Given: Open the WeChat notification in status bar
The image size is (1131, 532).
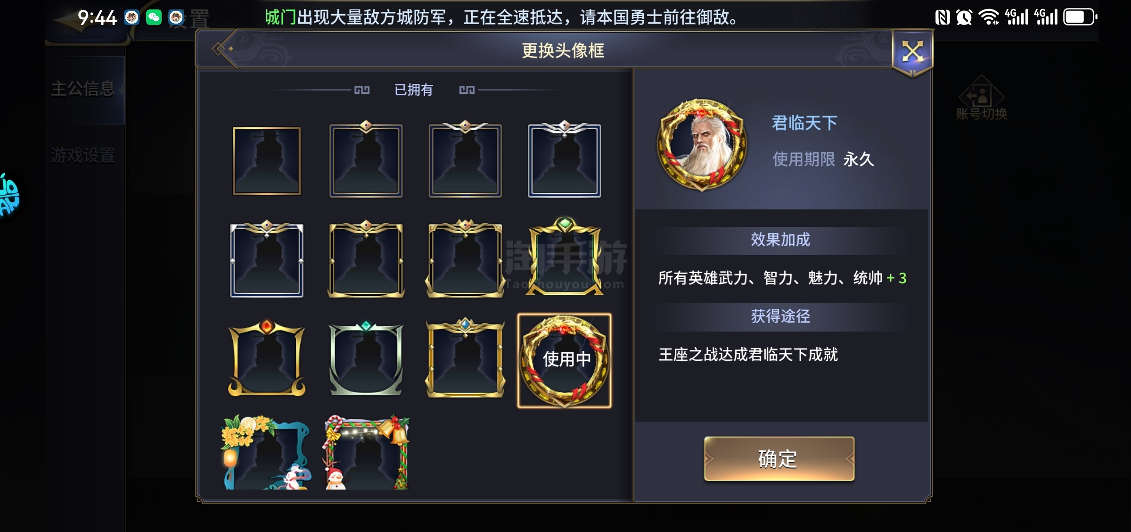Looking at the screenshot, I should 154,18.
